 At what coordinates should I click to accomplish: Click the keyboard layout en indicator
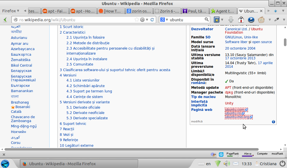pos(204,164)
